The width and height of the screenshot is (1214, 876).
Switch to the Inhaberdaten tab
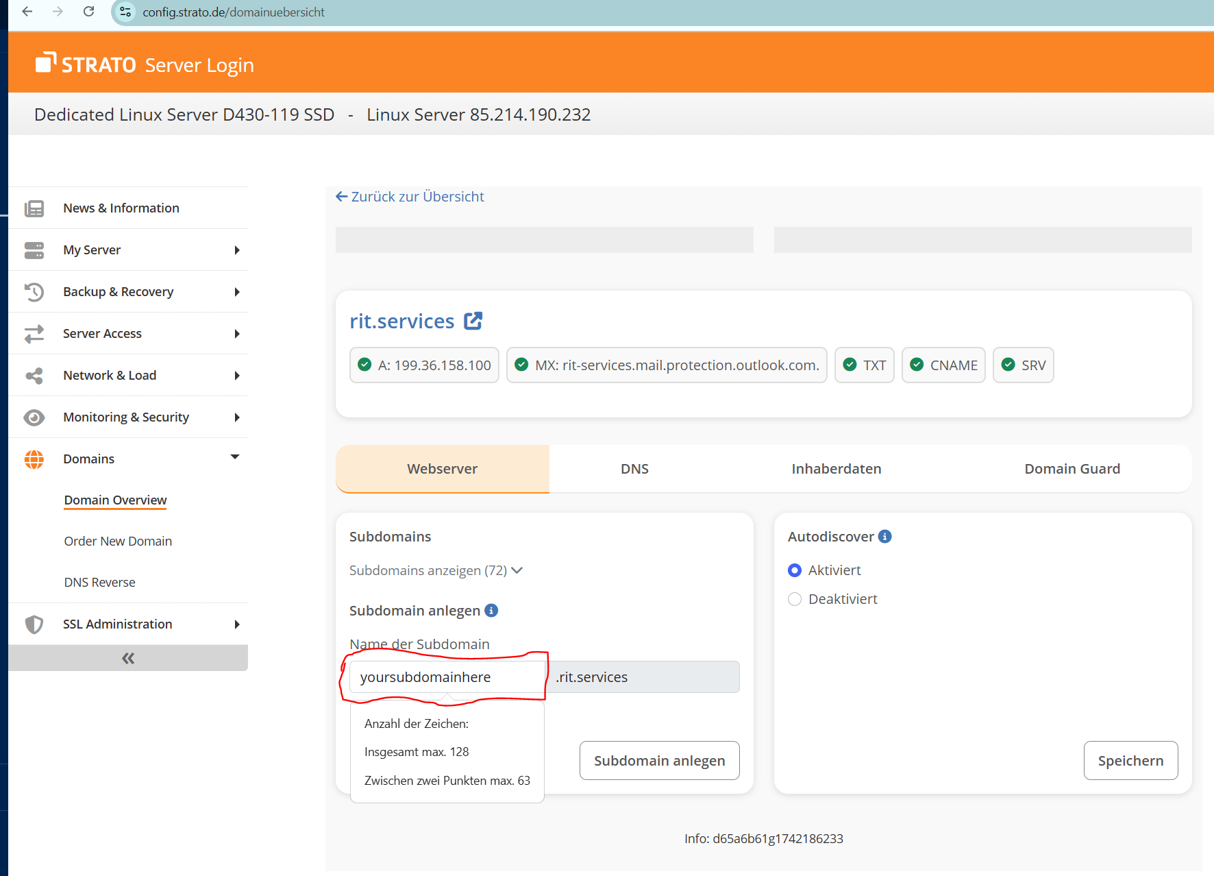click(x=837, y=469)
